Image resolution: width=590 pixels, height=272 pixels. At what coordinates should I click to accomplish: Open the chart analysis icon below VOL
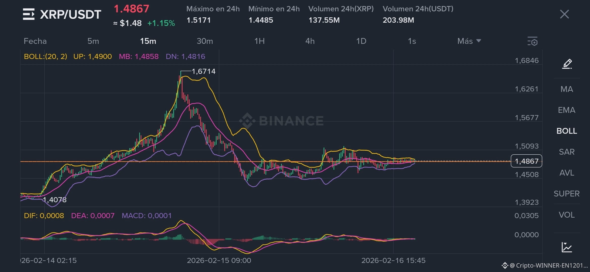(x=567, y=247)
